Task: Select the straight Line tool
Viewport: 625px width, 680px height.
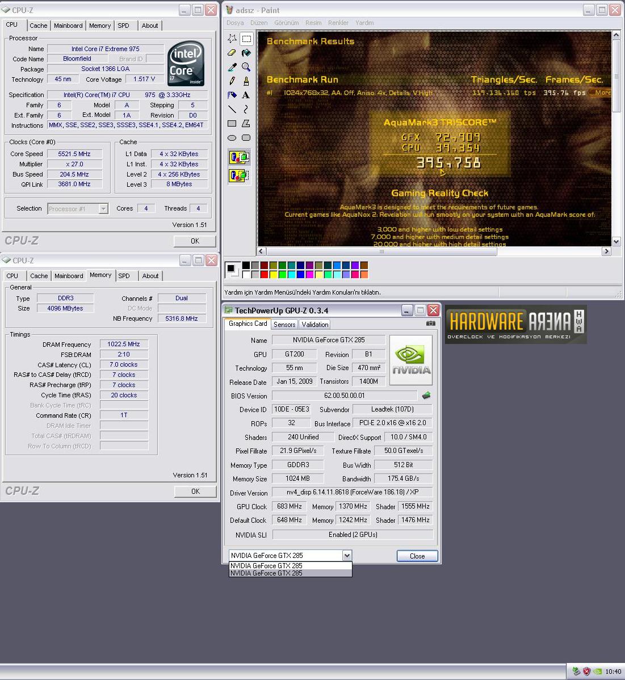Action: pos(232,110)
